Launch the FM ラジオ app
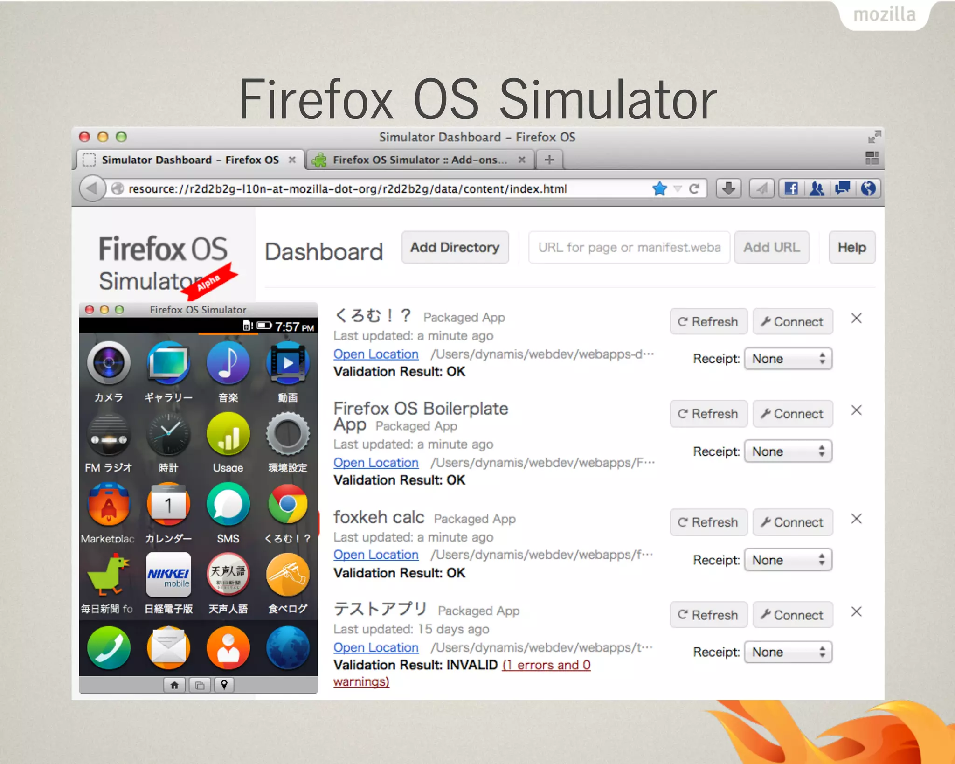The width and height of the screenshot is (955, 764). coord(109,434)
